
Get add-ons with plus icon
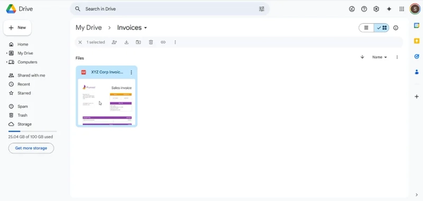[417, 96]
